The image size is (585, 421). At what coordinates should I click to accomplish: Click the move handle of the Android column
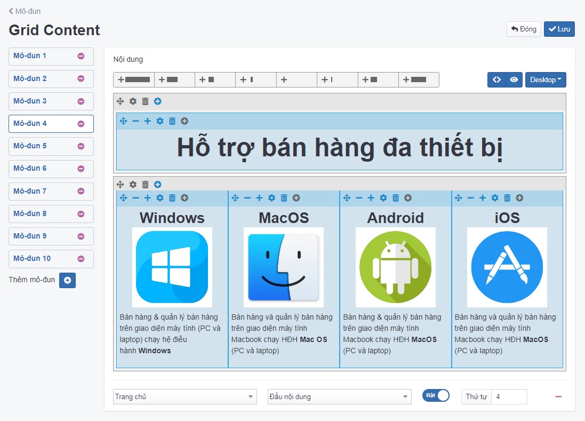[347, 198]
